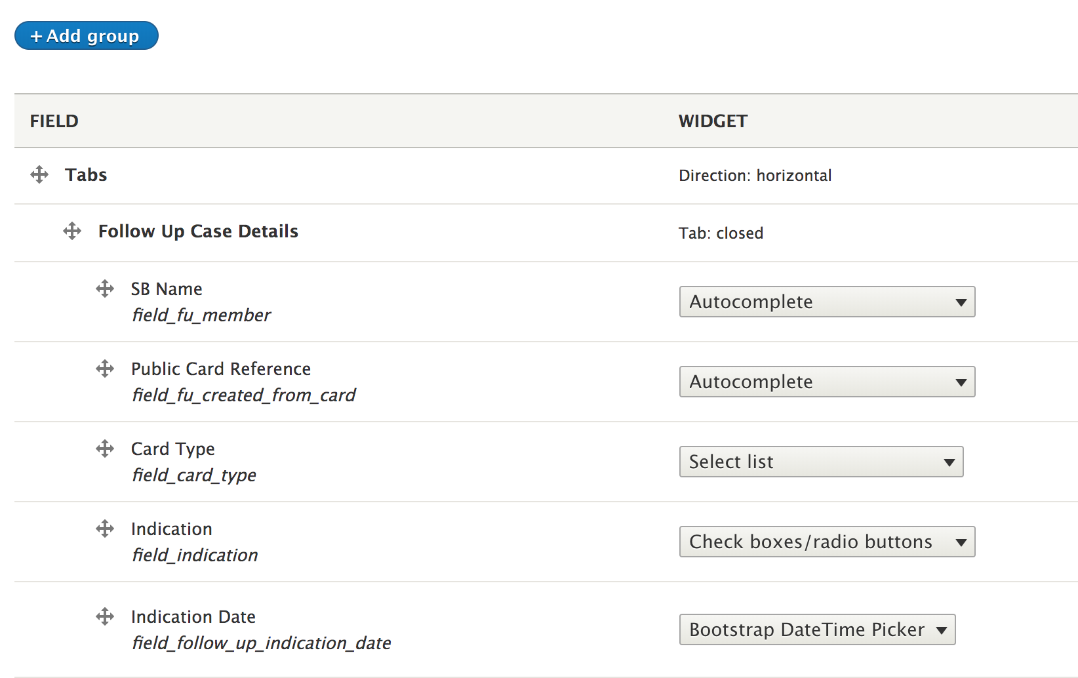Screen dimensions: 1078x678
Task: Click the Add group button
Action: click(87, 35)
